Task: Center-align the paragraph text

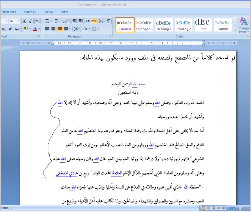Action: pos(53,29)
